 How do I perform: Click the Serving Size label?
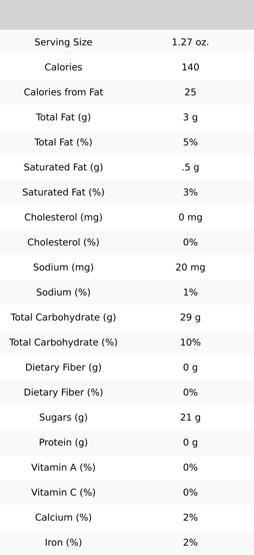click(x=63, y=42)
